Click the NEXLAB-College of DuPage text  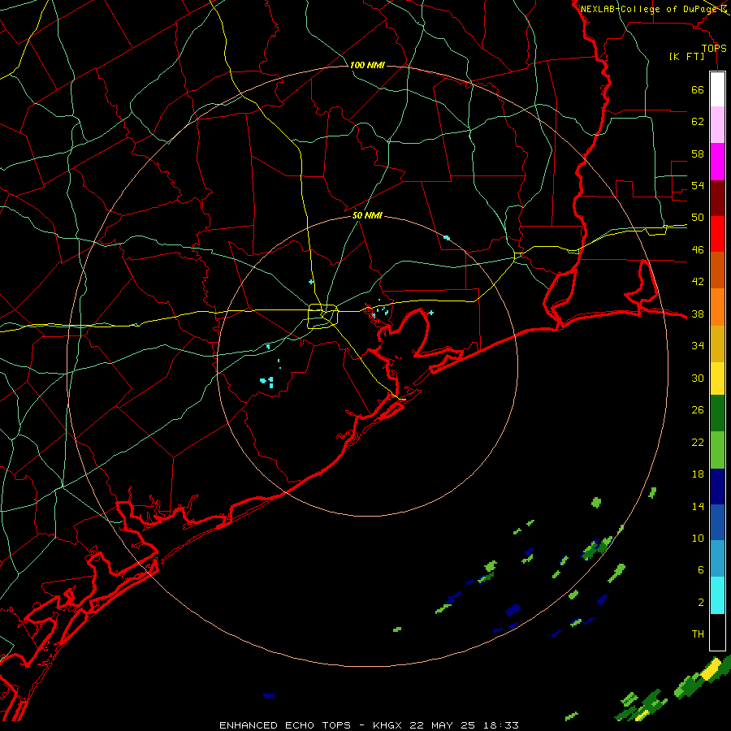[650, 9]
